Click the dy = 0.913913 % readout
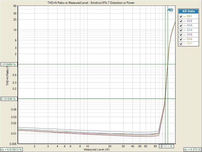This screenshot has height=152, width=202. tap(12, 149)
